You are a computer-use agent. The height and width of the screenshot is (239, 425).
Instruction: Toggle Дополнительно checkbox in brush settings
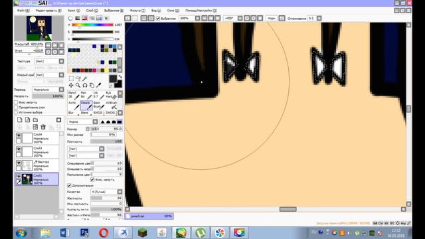coord(69,185)
